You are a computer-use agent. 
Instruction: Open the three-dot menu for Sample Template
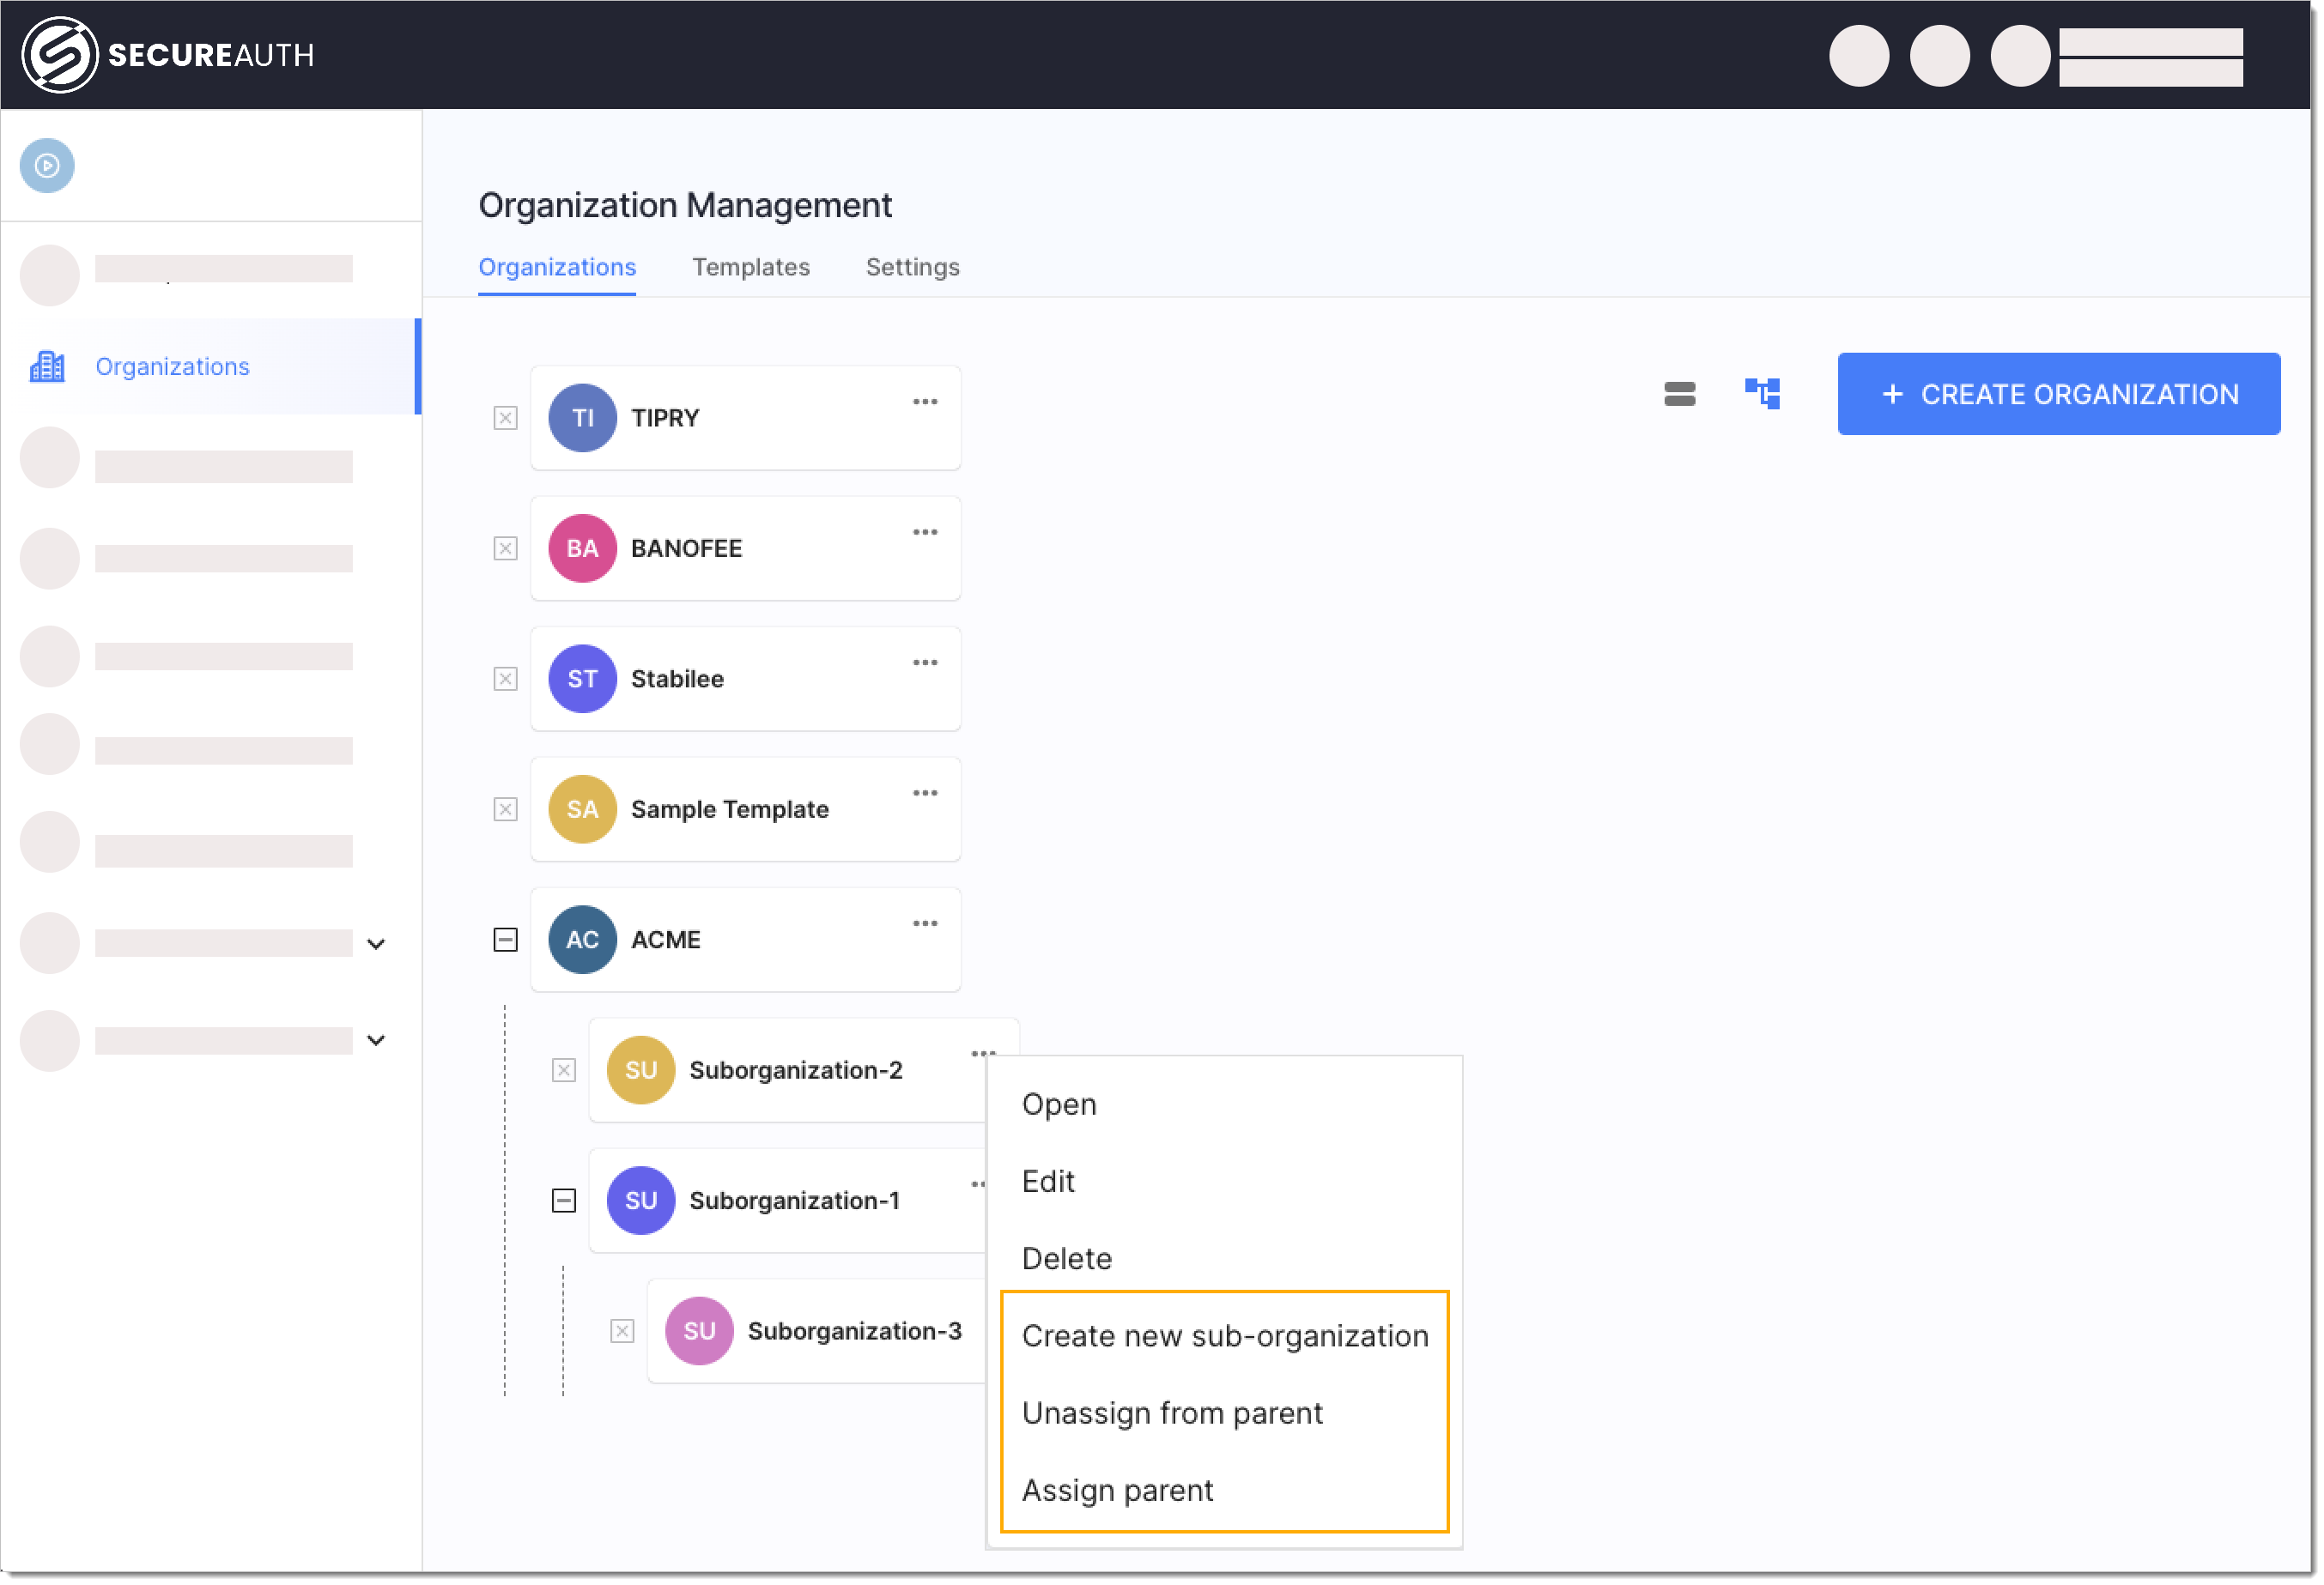click(925, 794)
